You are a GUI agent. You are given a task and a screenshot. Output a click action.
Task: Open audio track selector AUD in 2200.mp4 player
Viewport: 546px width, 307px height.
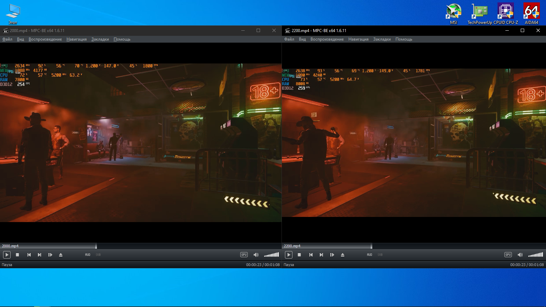(x=370, y=255)
